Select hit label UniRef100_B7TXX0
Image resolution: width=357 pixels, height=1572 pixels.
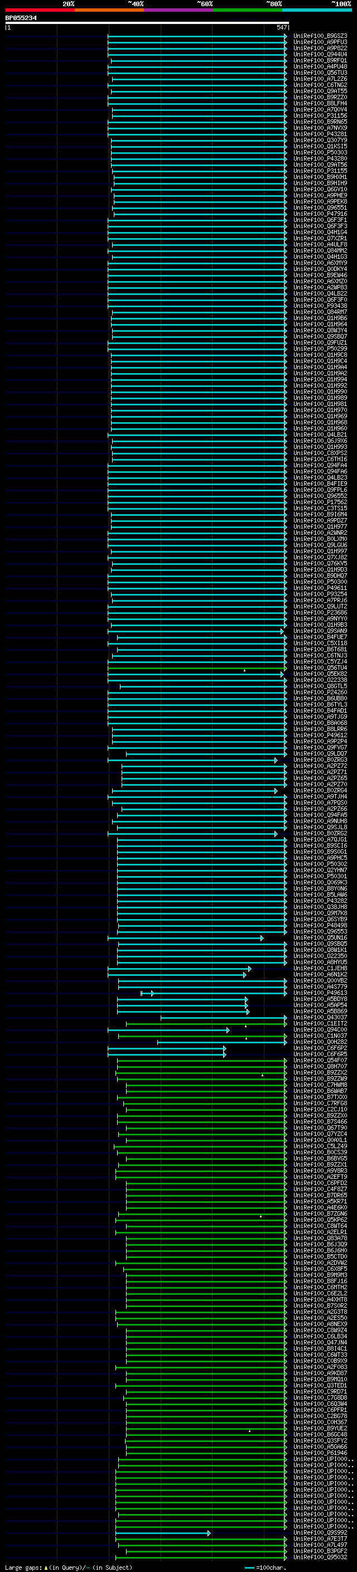[x=320, y=1097]
